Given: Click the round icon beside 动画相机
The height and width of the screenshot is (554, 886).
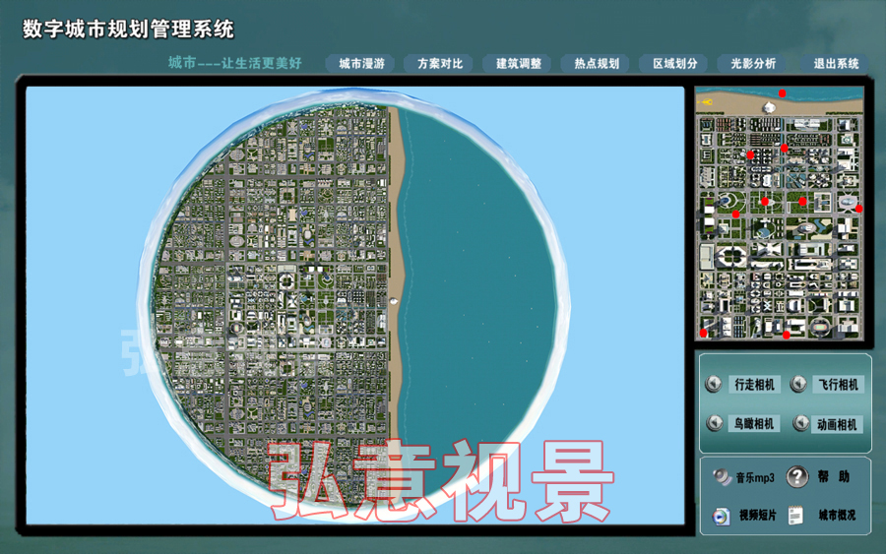Looking at the screenshot, I should point(798,424).
